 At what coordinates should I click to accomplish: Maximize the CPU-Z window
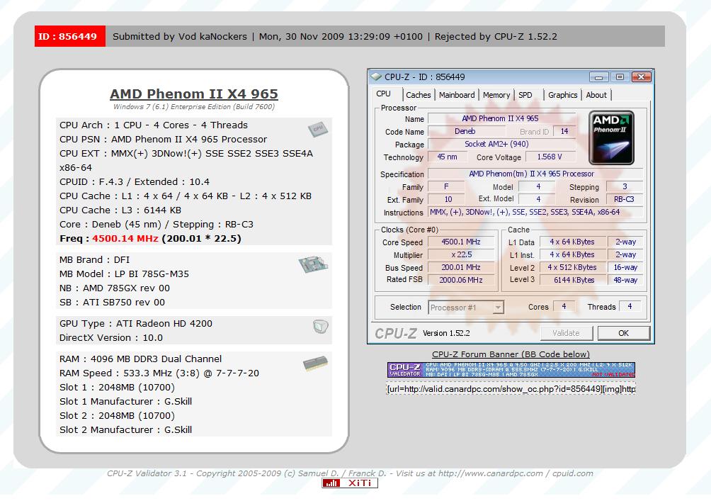tap(620, 77)
